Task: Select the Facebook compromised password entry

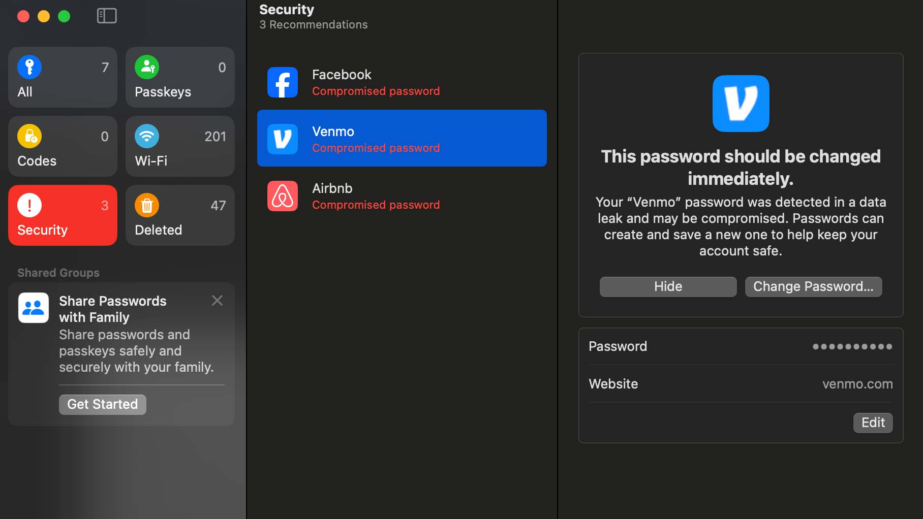Action: tap(402, 82)
